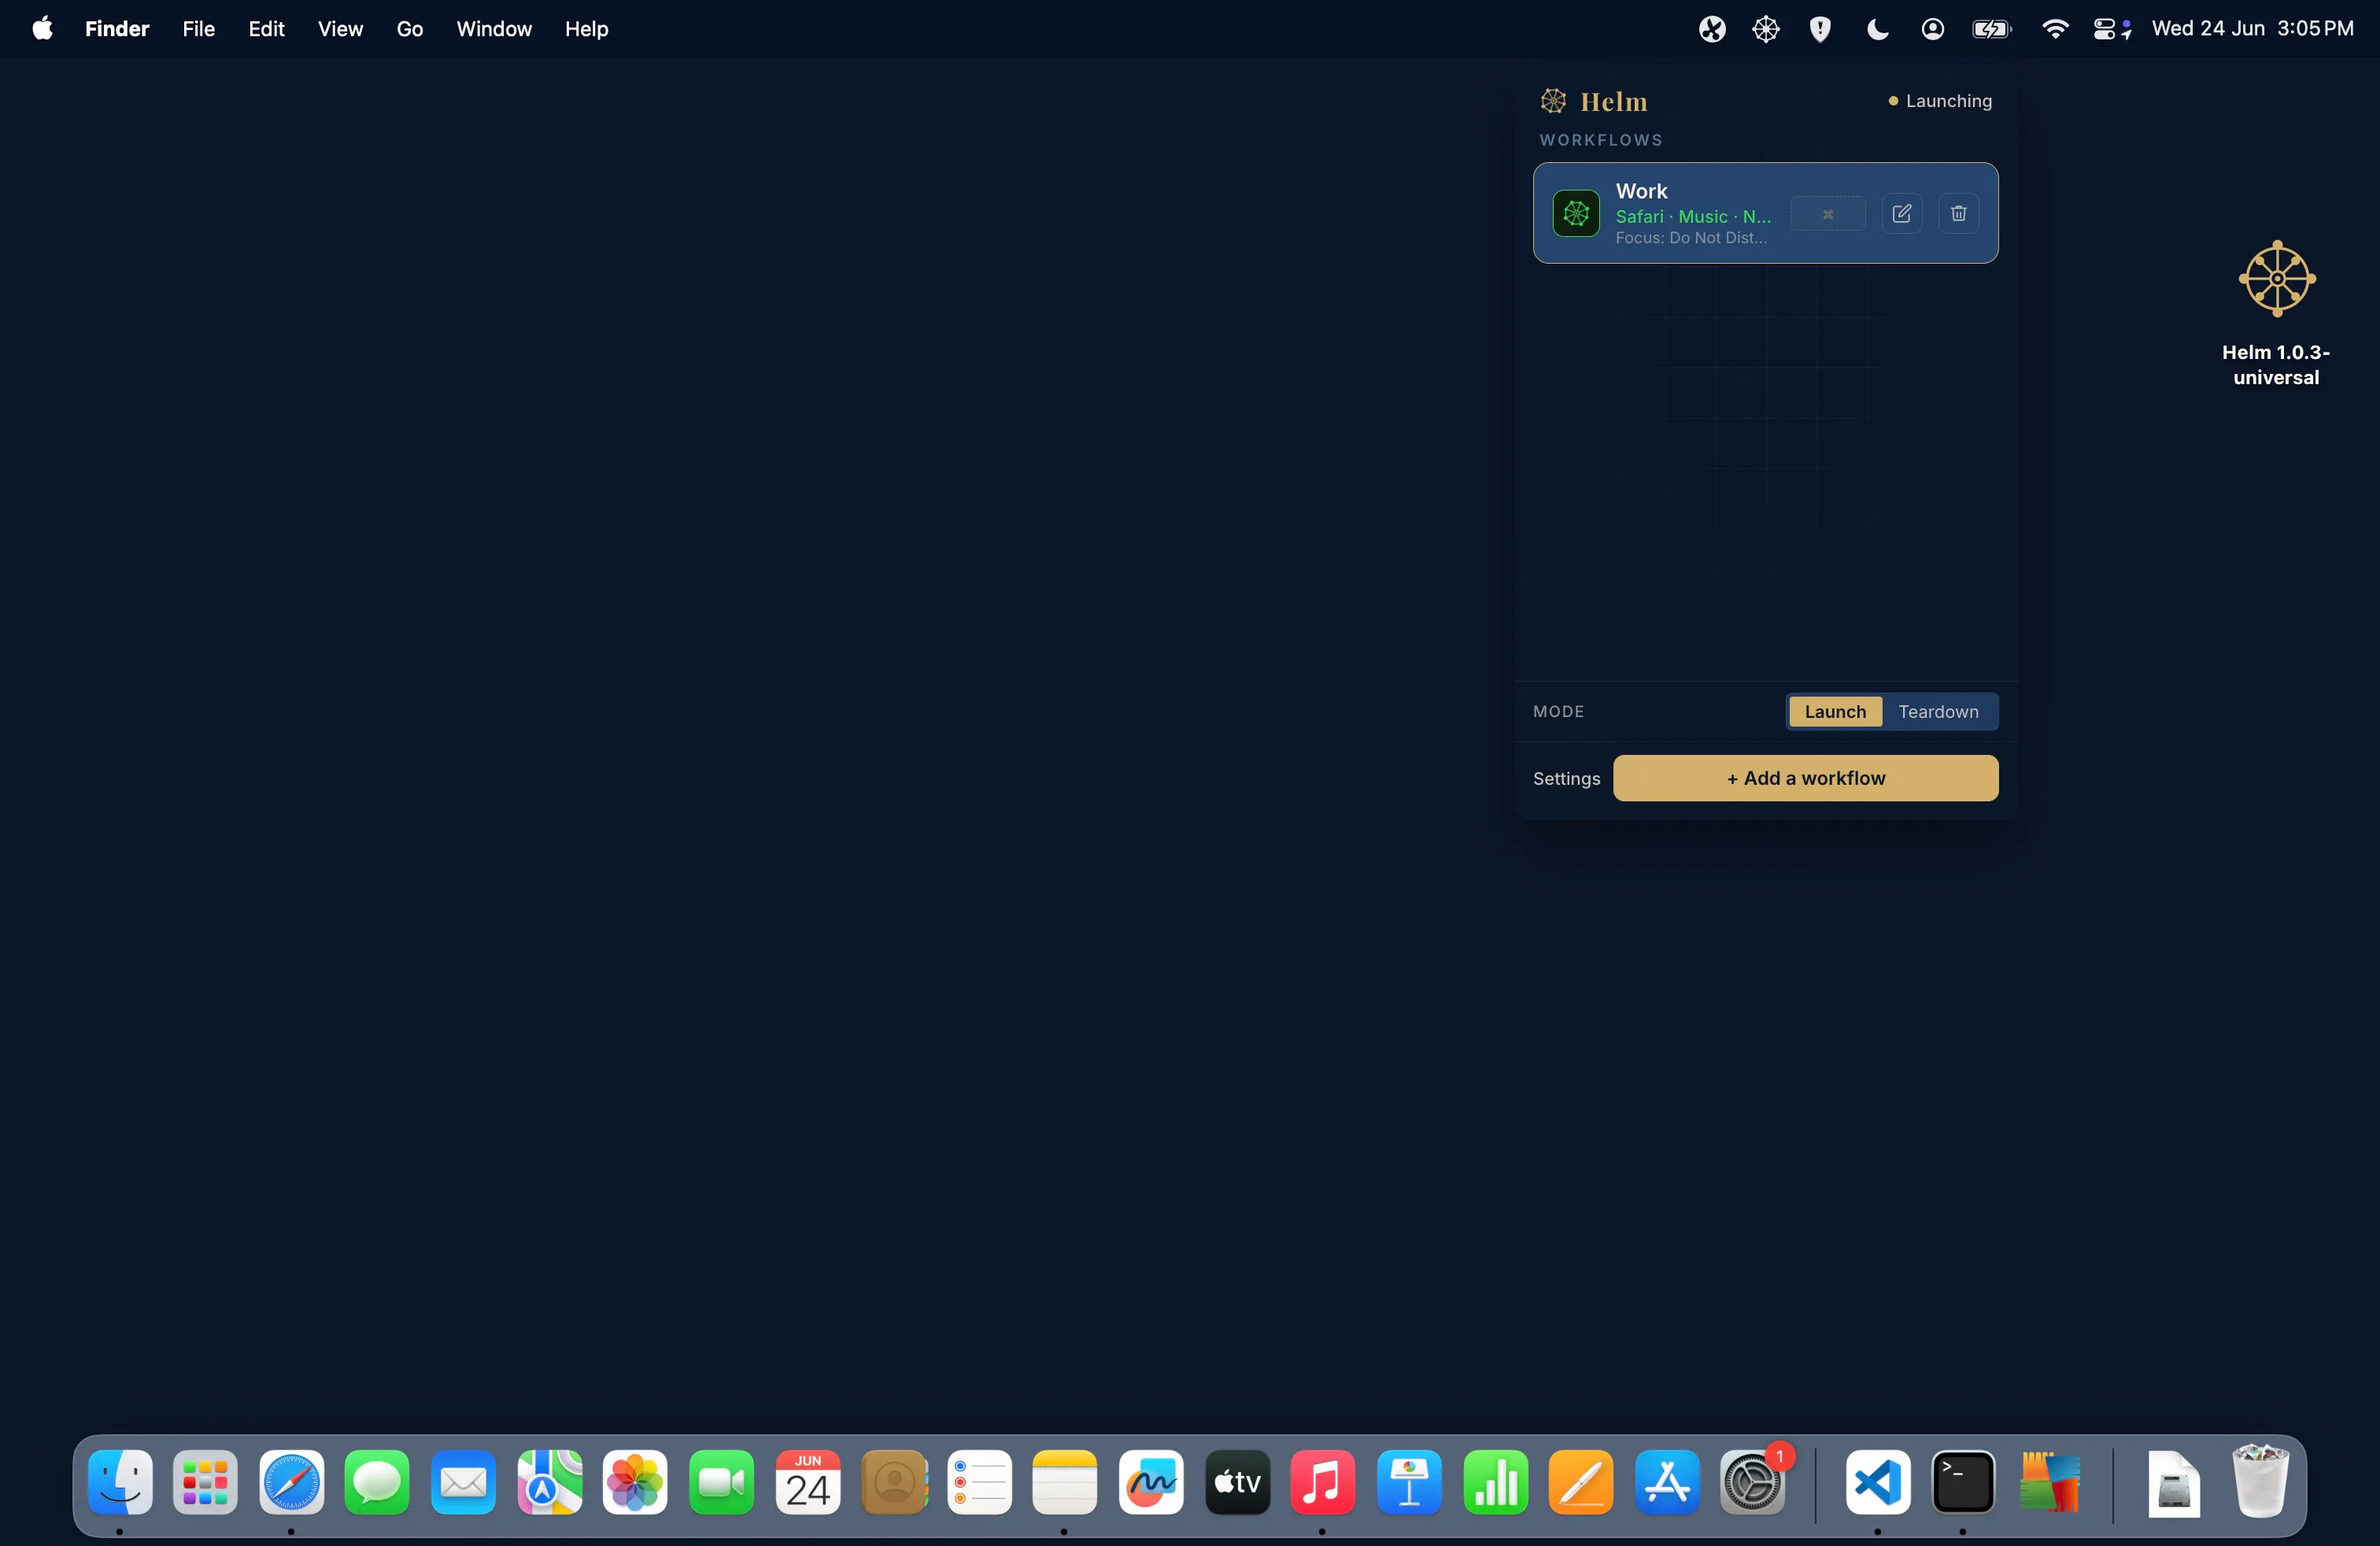Open Maps from the Dock
Image resolution: width=2380 pixels, height=1546 pixels.
pos(549,1481)
